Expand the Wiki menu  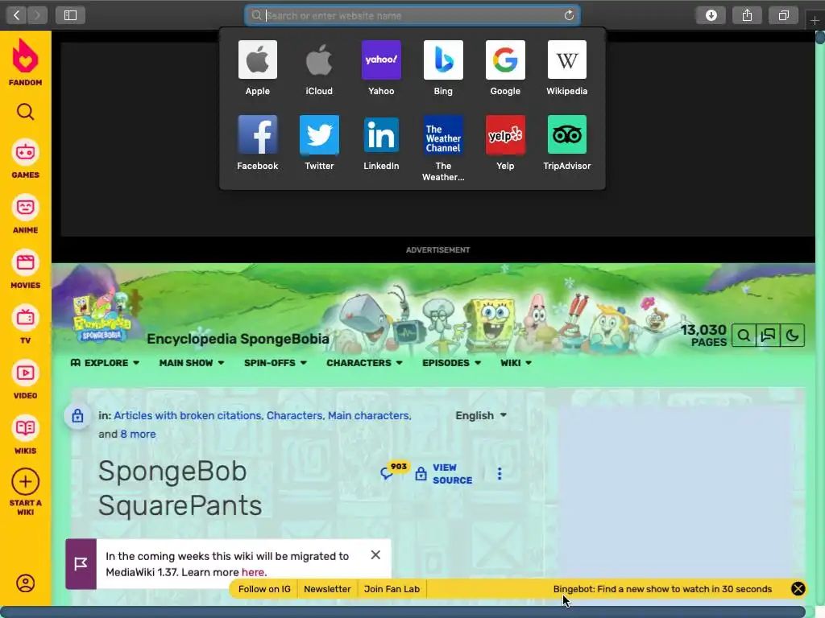click(x=516, y=363)
